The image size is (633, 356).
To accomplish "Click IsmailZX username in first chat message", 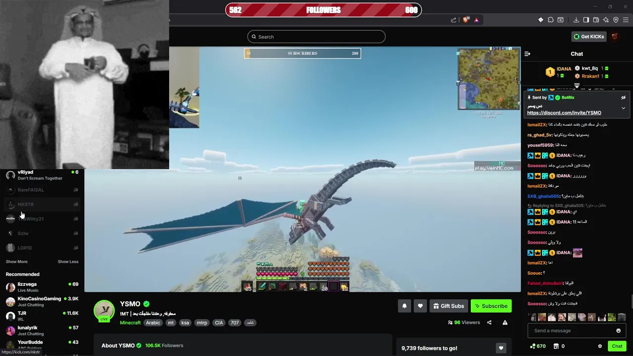I will click(537, 125).
